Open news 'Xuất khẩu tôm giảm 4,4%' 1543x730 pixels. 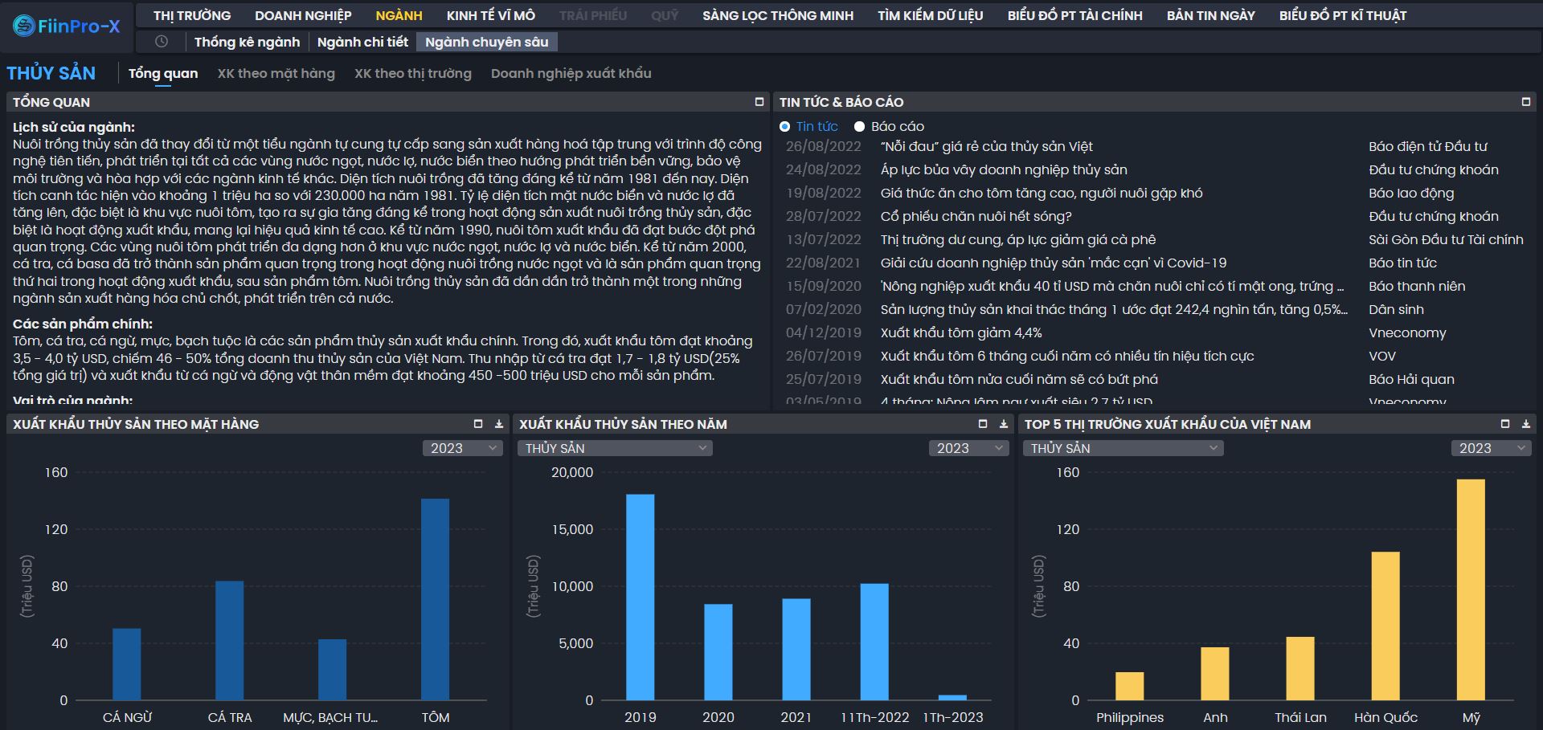(x=960, y=332)
